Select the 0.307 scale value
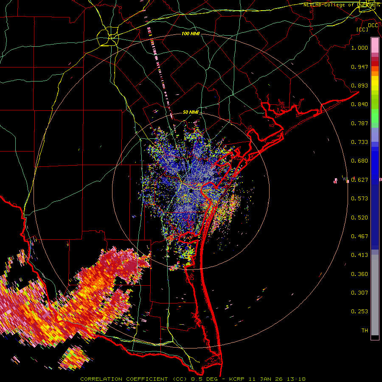This screenshot has height=382, width=382. coord(360,293)
